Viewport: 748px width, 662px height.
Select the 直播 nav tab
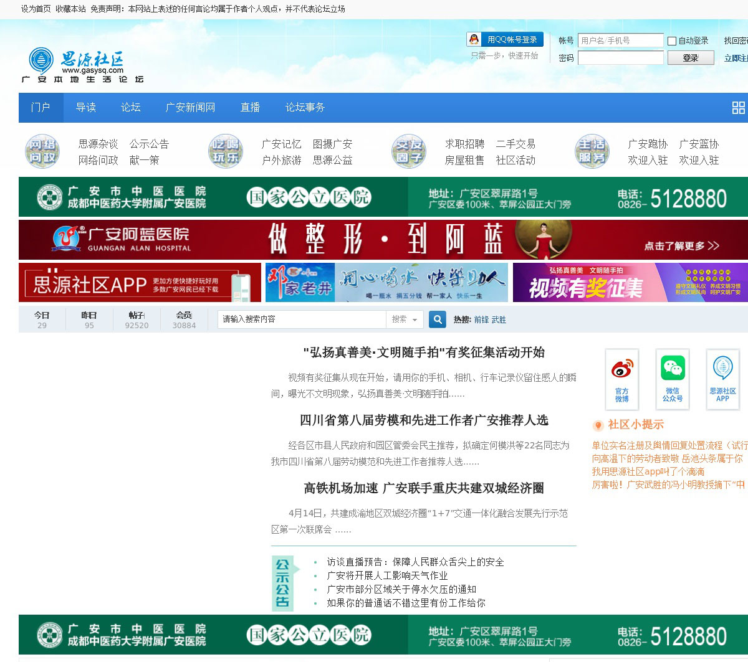point(250,108)
